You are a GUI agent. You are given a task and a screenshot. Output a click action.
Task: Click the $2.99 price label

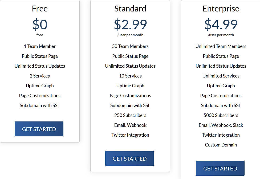(130, 24)
